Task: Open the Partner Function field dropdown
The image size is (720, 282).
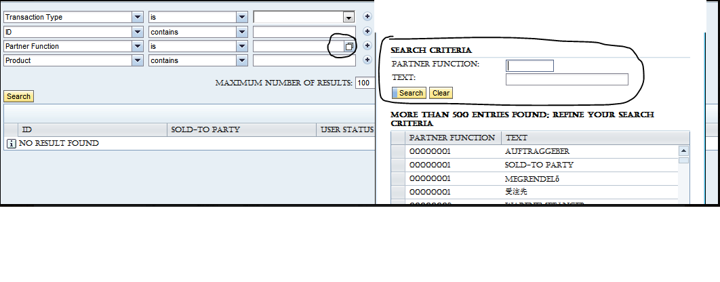Action: [138, 46]
